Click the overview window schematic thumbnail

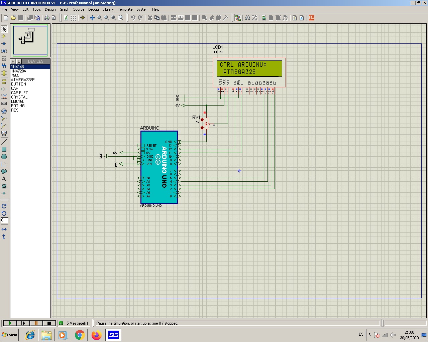pyautogui.click(x=30, y=40)
